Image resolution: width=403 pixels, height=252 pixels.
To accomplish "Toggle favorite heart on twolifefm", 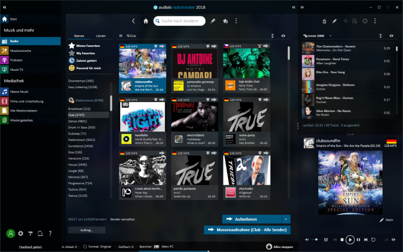I will pos(156,100).
